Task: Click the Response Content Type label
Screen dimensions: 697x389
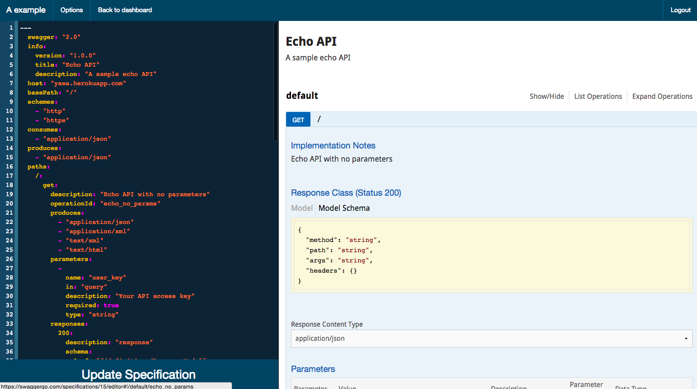Action: point(327,324)
